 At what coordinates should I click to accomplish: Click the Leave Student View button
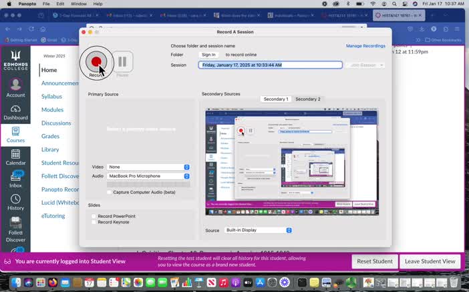430,261
